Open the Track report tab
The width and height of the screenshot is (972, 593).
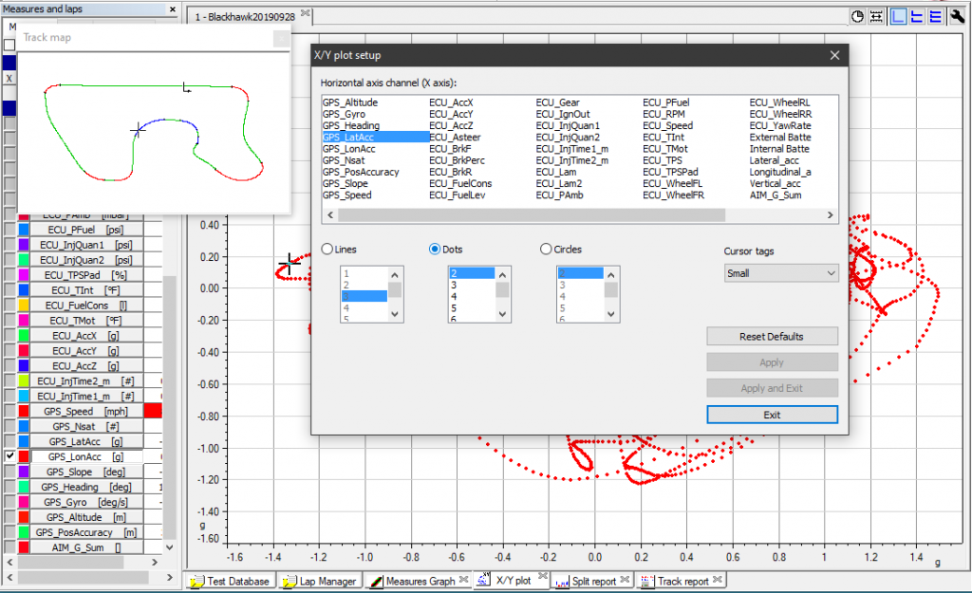point(682,581)
